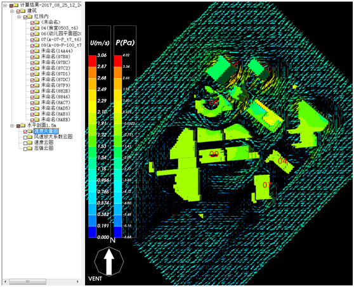Collapse the 水平剖面1.5m node
354x287 pixels.
click(12, 125)
